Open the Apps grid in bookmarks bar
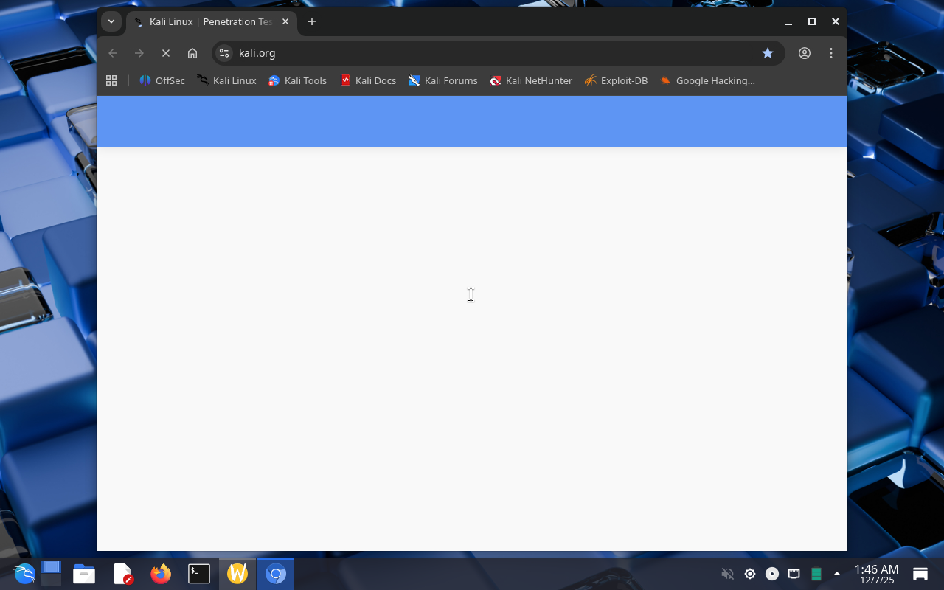Viewport: 944px width, 590px height. tap(111, 80)
